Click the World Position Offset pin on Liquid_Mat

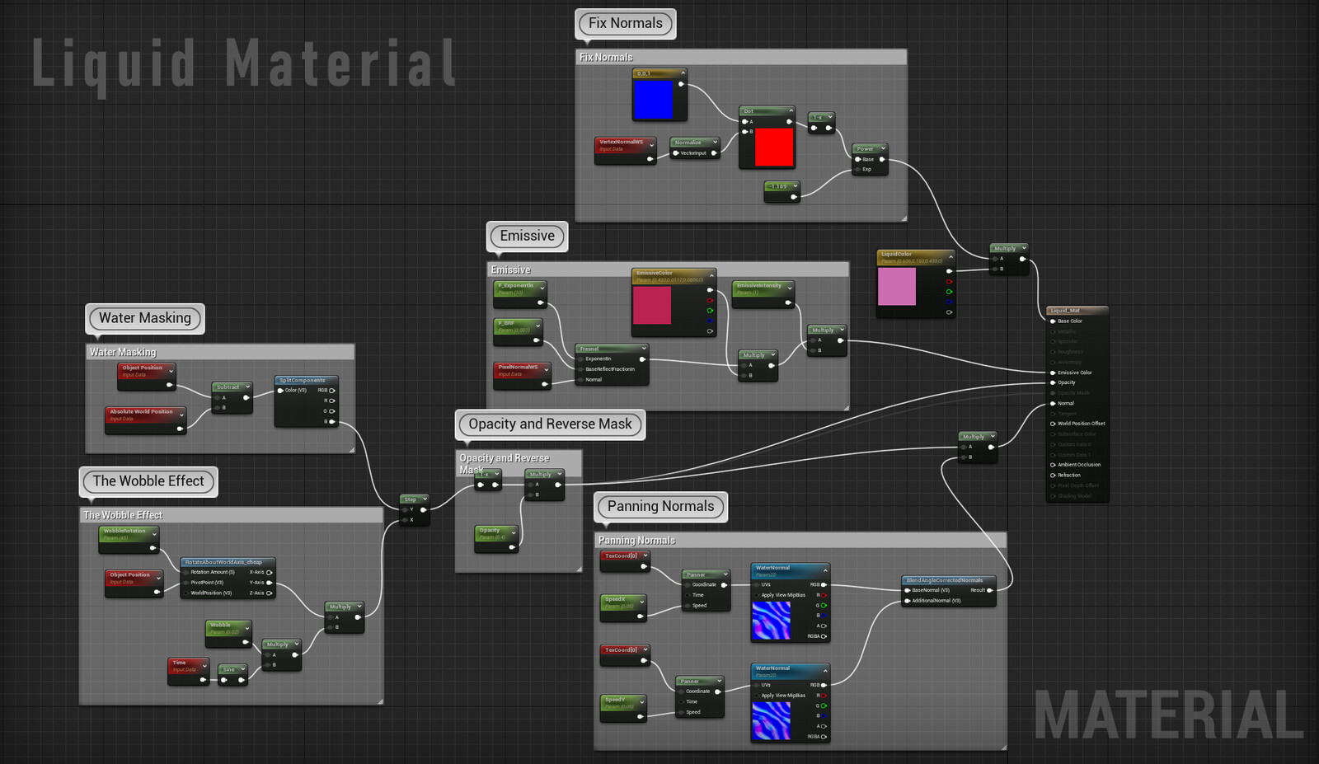point(1052,423)
